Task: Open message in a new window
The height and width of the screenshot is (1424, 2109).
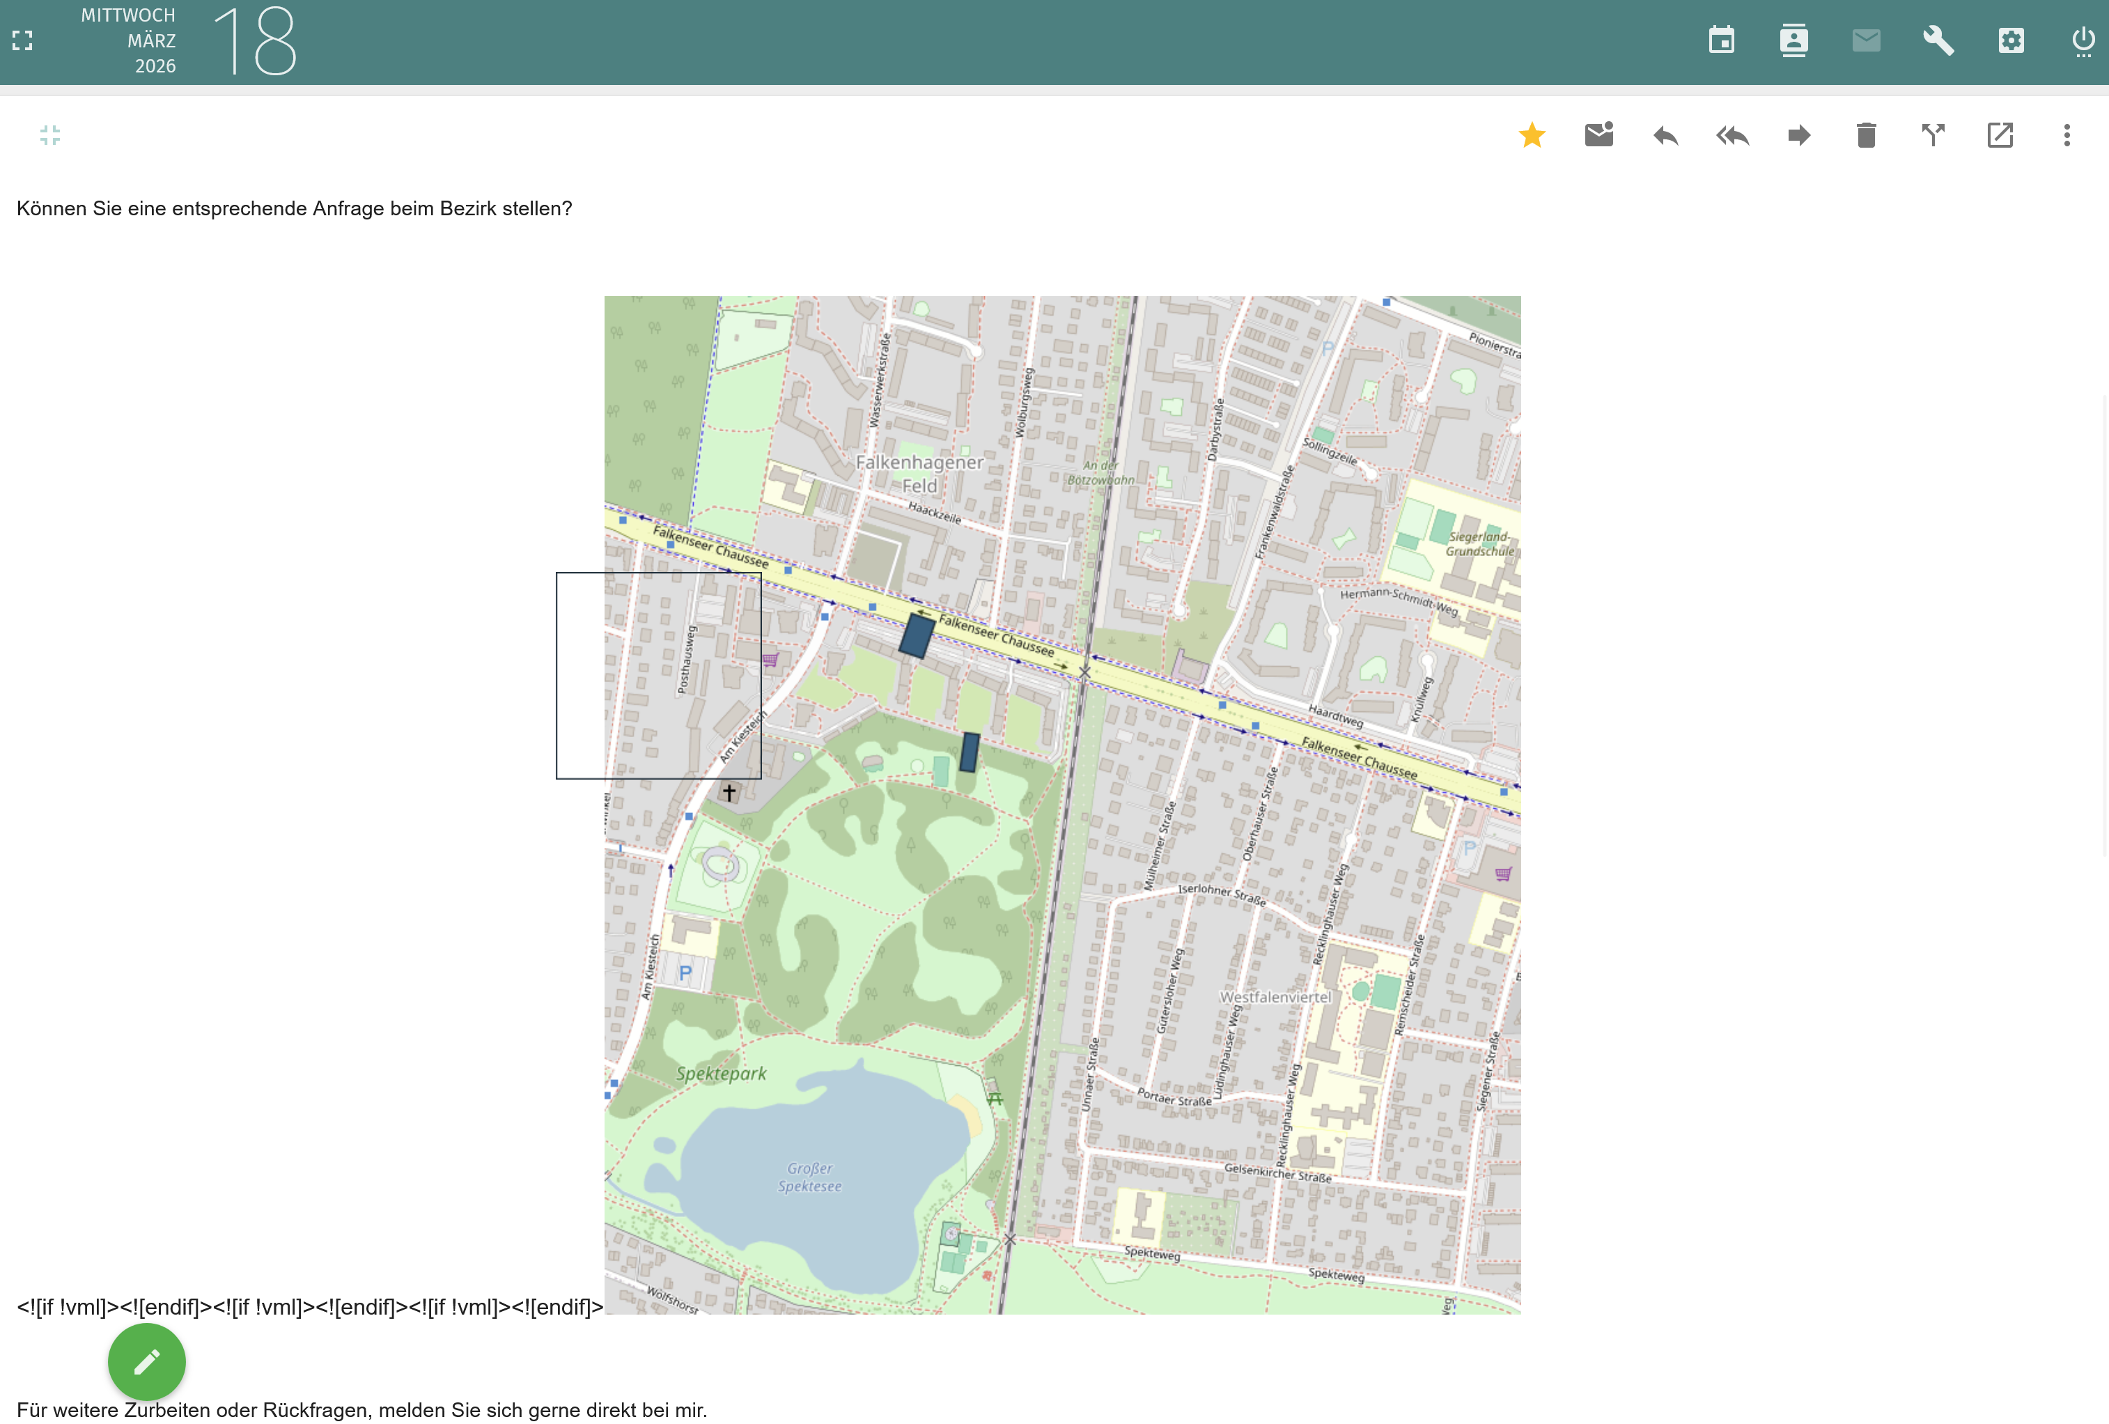Action: coord(2000,135)
